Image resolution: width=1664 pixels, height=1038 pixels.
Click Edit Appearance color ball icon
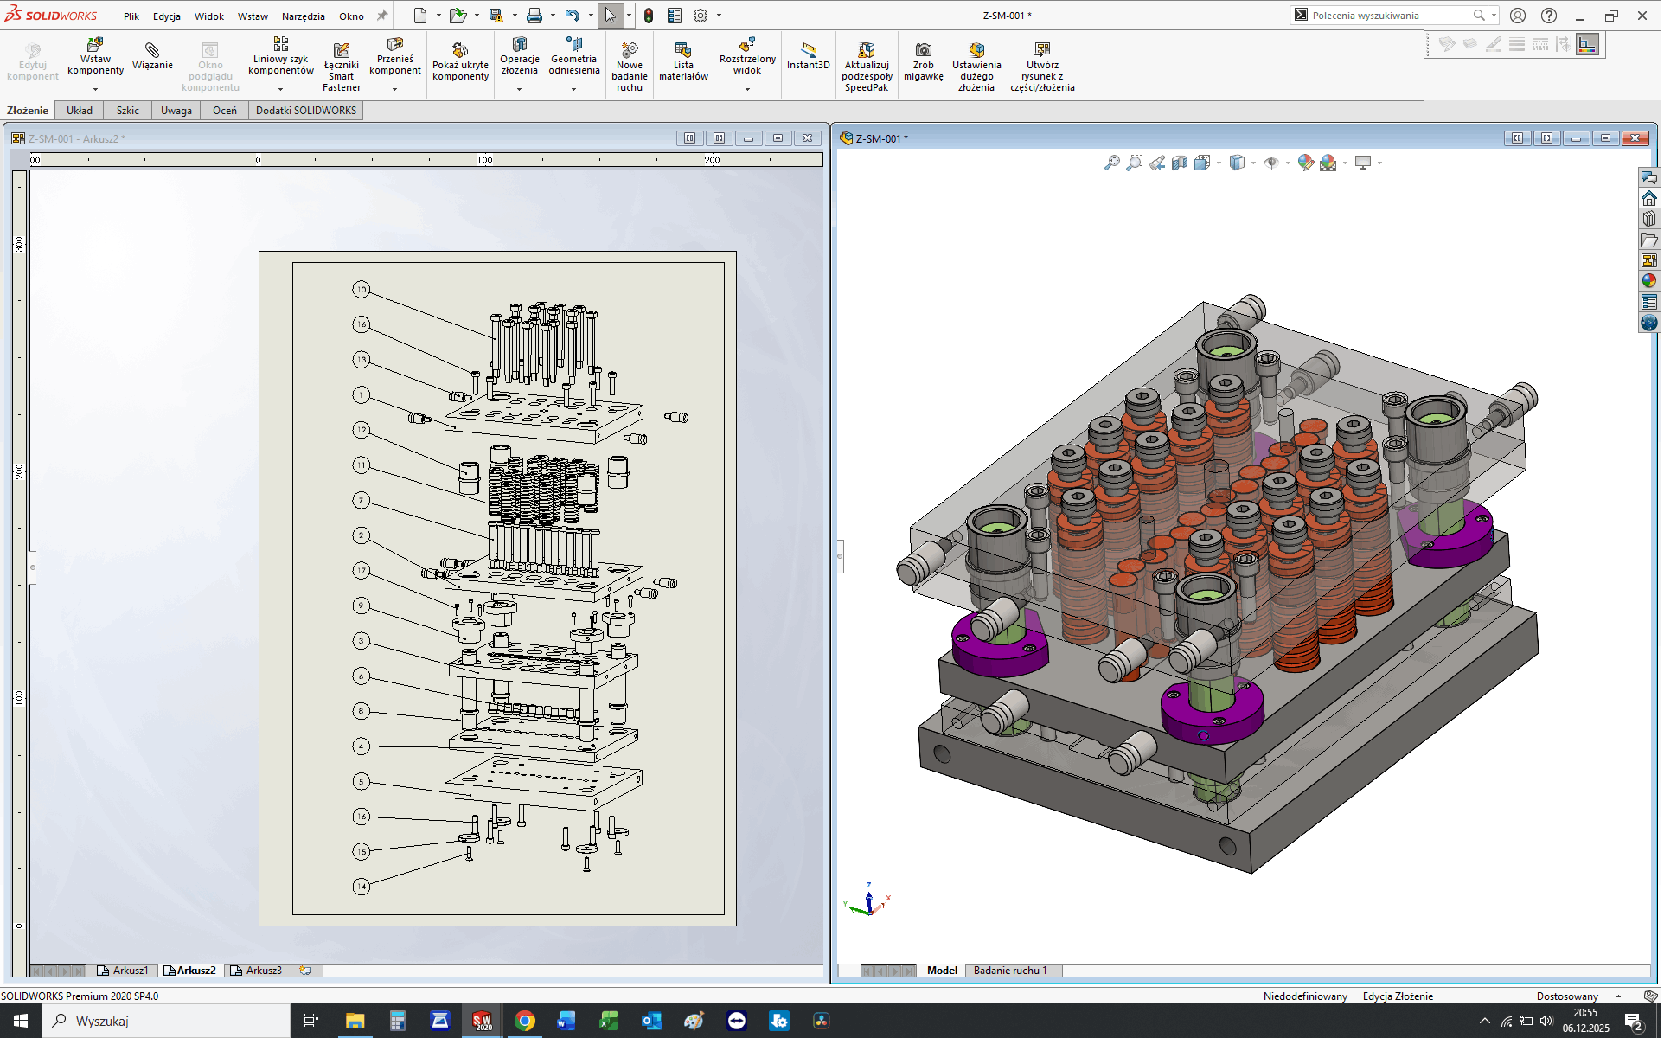(x=1305, y=163)
